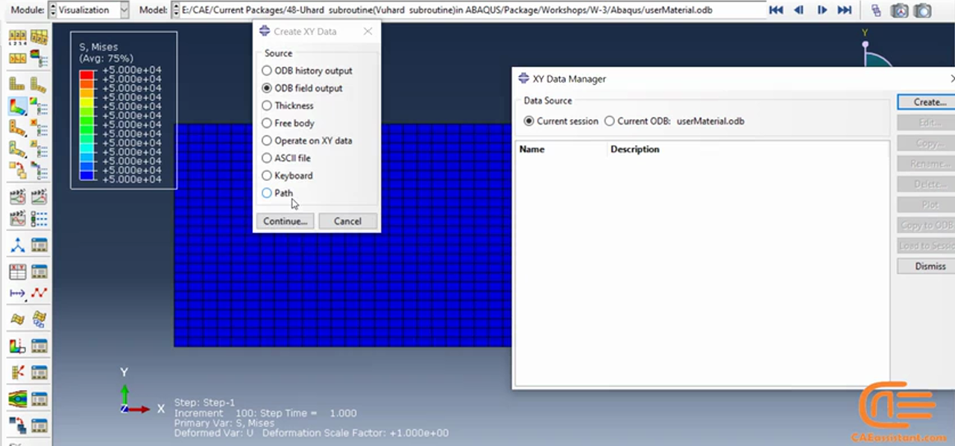
Task: Select ODB history output source
Action: pyautogui.click(x=307, y=71)
